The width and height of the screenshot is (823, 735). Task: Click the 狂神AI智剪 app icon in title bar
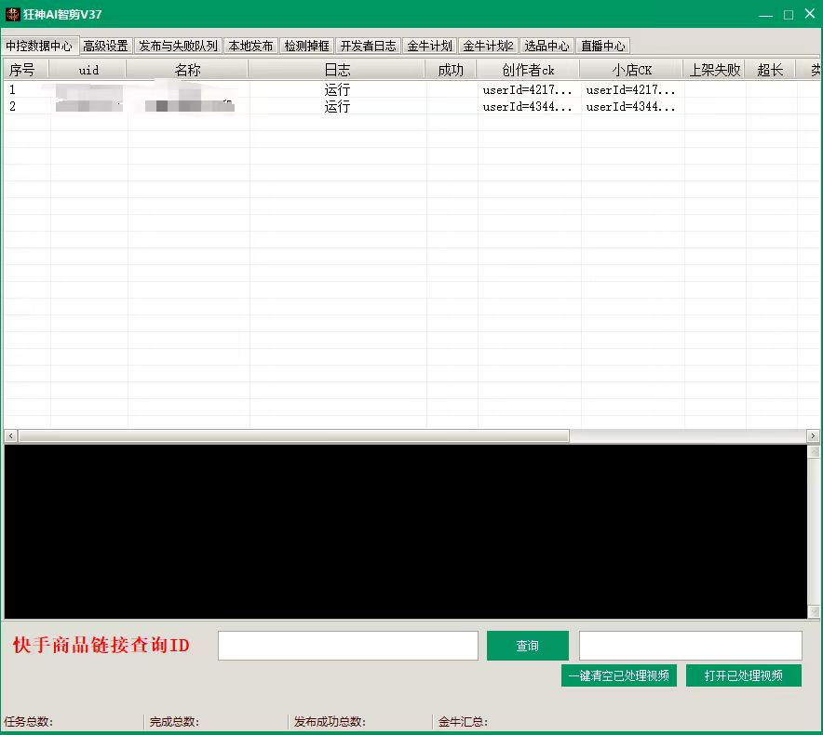(x=12, y=14)
